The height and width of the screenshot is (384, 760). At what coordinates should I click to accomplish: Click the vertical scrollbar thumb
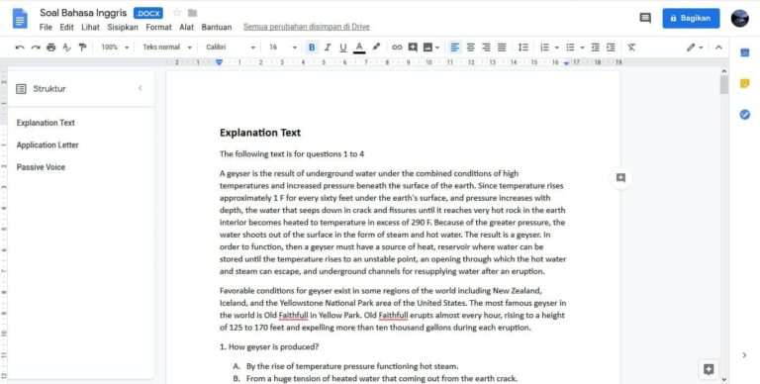(x=724, y=84)
